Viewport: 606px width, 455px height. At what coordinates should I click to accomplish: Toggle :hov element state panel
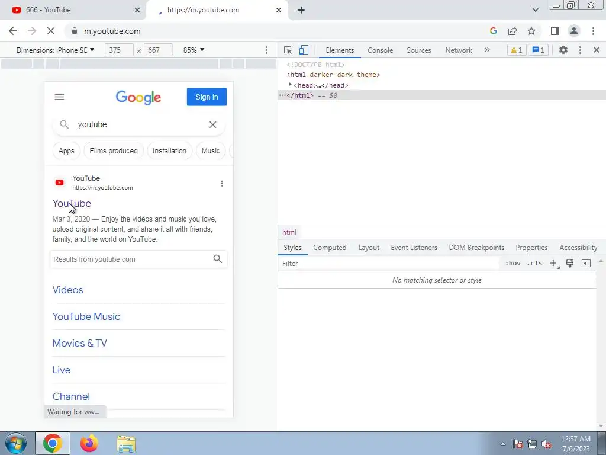tap(513, 263)
